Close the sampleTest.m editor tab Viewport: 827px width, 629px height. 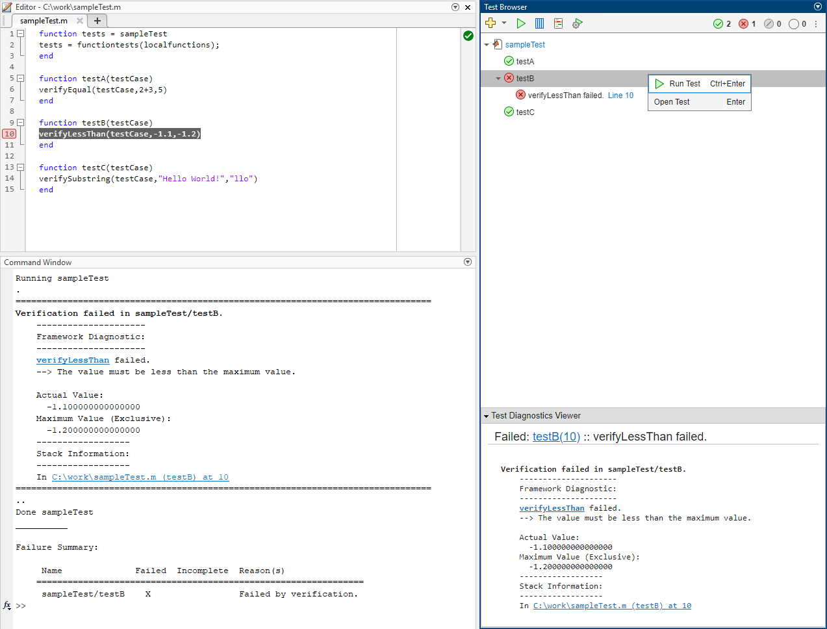pyautogui.click(x=80, y=21)
